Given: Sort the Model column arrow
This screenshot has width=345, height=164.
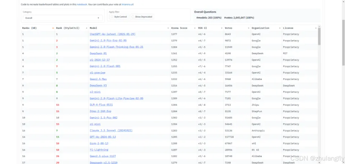Looking at the screenshot, I should coord(168,28).
